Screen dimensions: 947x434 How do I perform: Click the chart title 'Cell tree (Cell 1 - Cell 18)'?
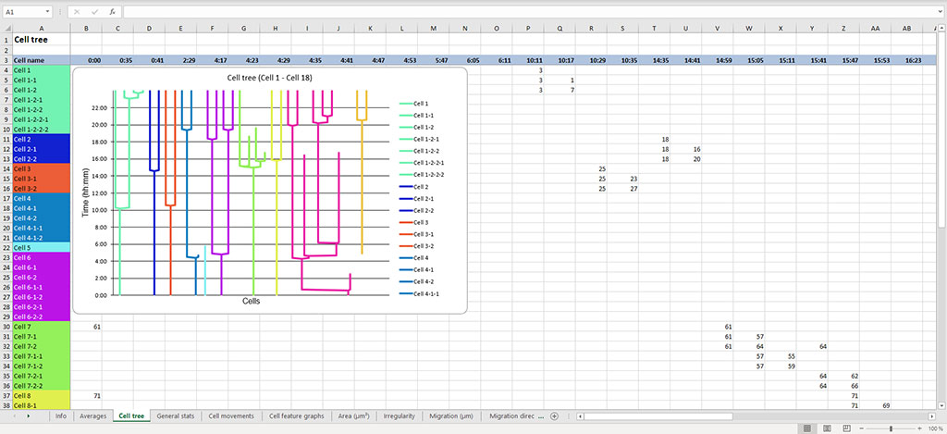point(269,78)
